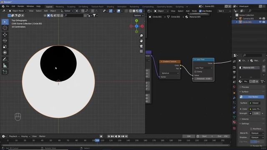Switch to the Modeling workspace tab

(x=60, y=7)
